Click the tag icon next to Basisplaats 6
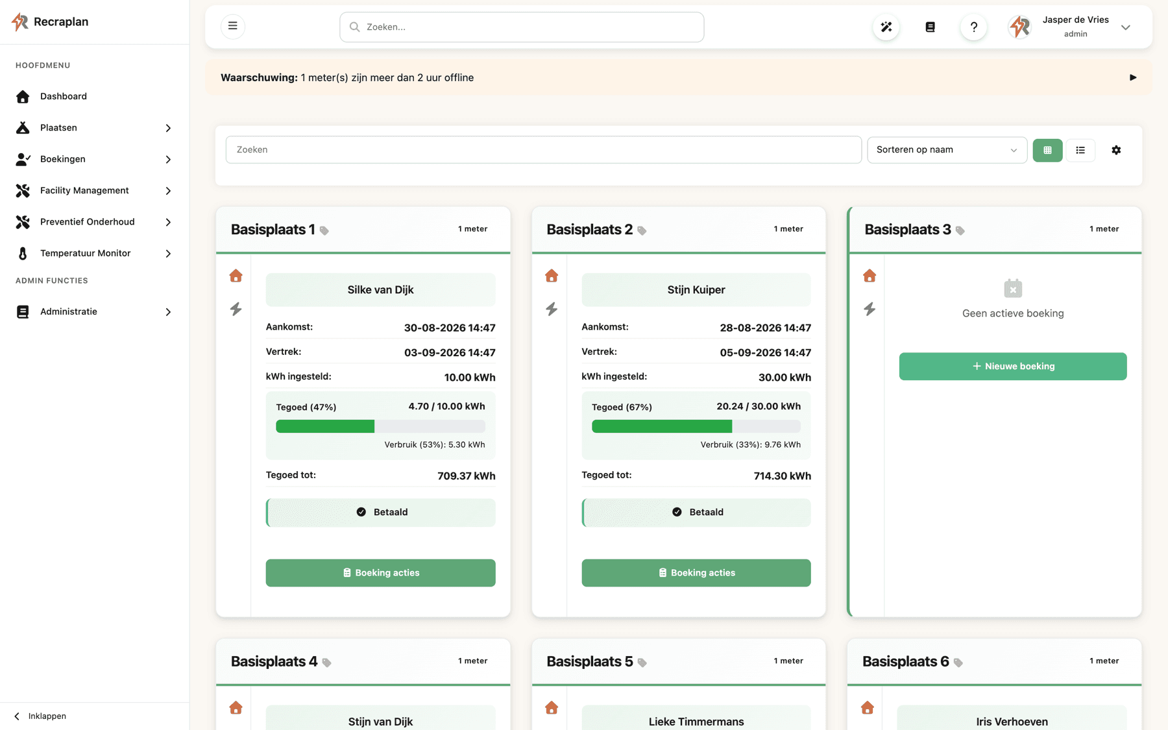Image resolution: width=1168 pixels, height=730 pixels. [x=958, y=663]
